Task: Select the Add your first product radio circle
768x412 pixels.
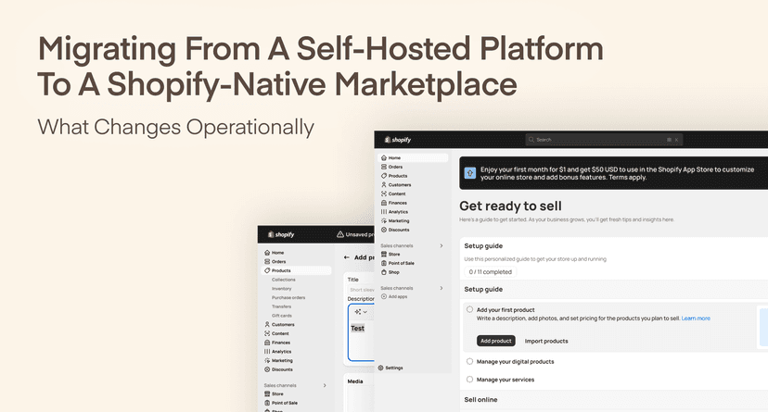Action: point(469,309)
